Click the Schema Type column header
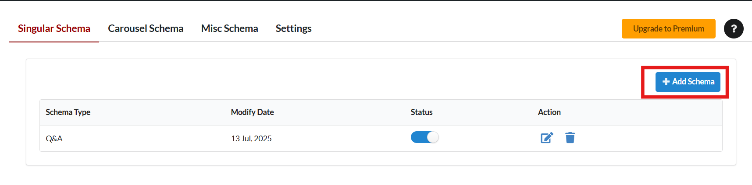This screenshot has height=185, width=752. [x=68, y=112]
